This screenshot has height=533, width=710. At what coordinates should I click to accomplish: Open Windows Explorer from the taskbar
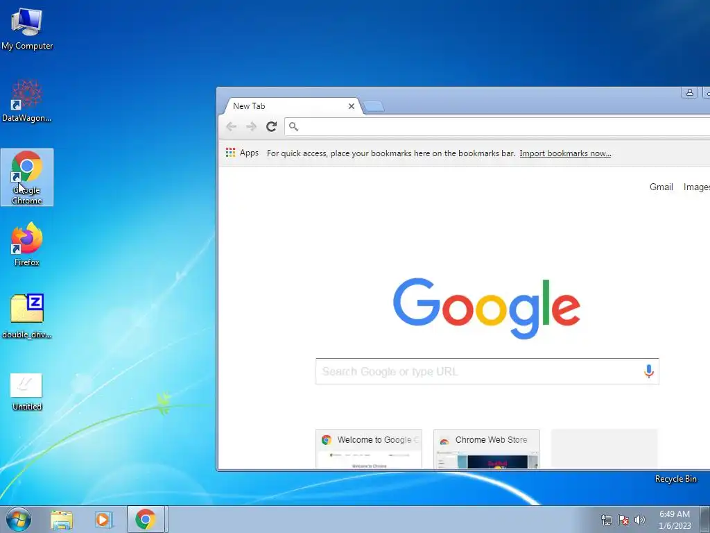[x=62, y=519]
